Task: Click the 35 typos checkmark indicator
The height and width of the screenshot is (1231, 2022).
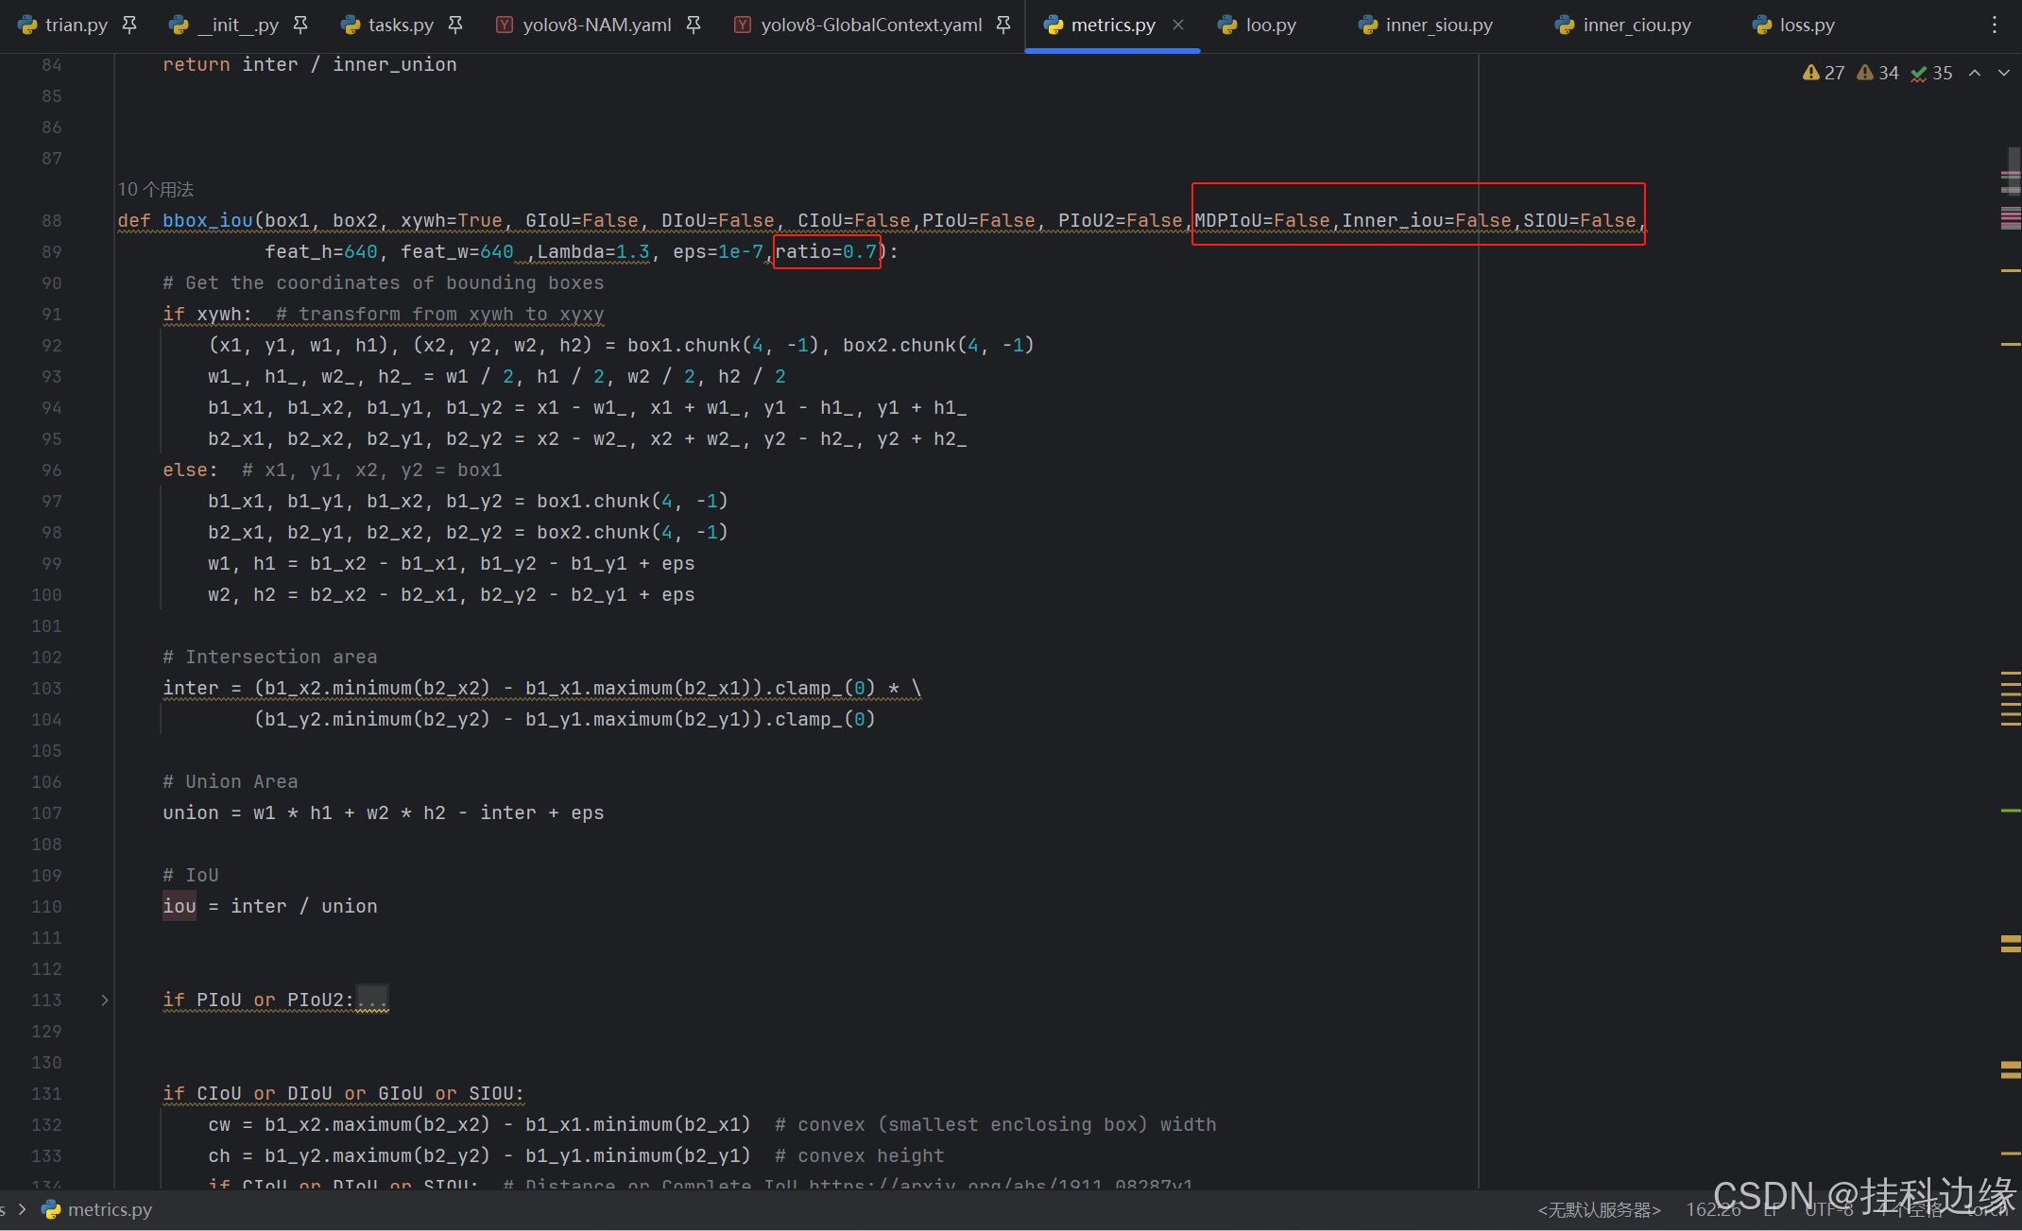Action: tap(1931, 73)
